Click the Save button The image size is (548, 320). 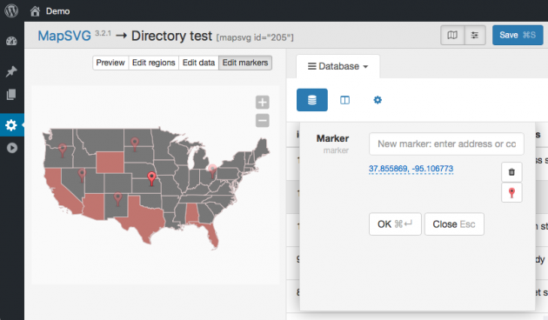[x=518, y=35]
